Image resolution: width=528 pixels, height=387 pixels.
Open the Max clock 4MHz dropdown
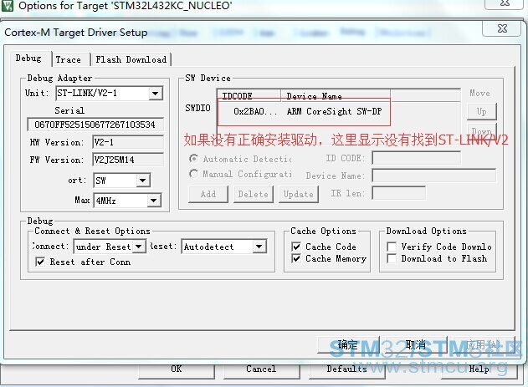coord(154,201)
